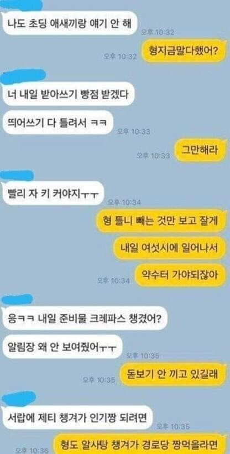Tap the redacted name above '웅ㅋㅋ 내일 준비물'

(x=17, y=300)
